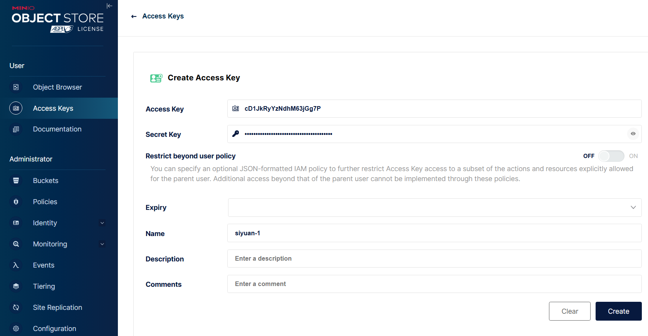
Task: Expand the Monitoring submenu chevron
Action: click(x=102, y=244)
